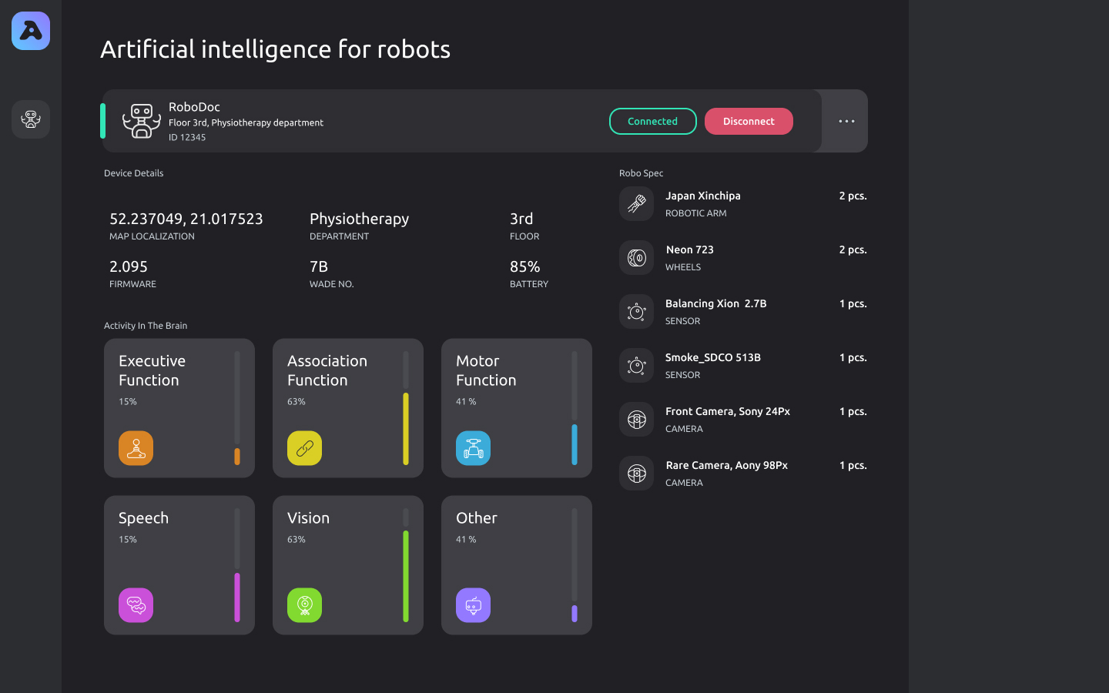Toggle the Connected status
The height and width of the screenshot is (693, 1109).
652,121
